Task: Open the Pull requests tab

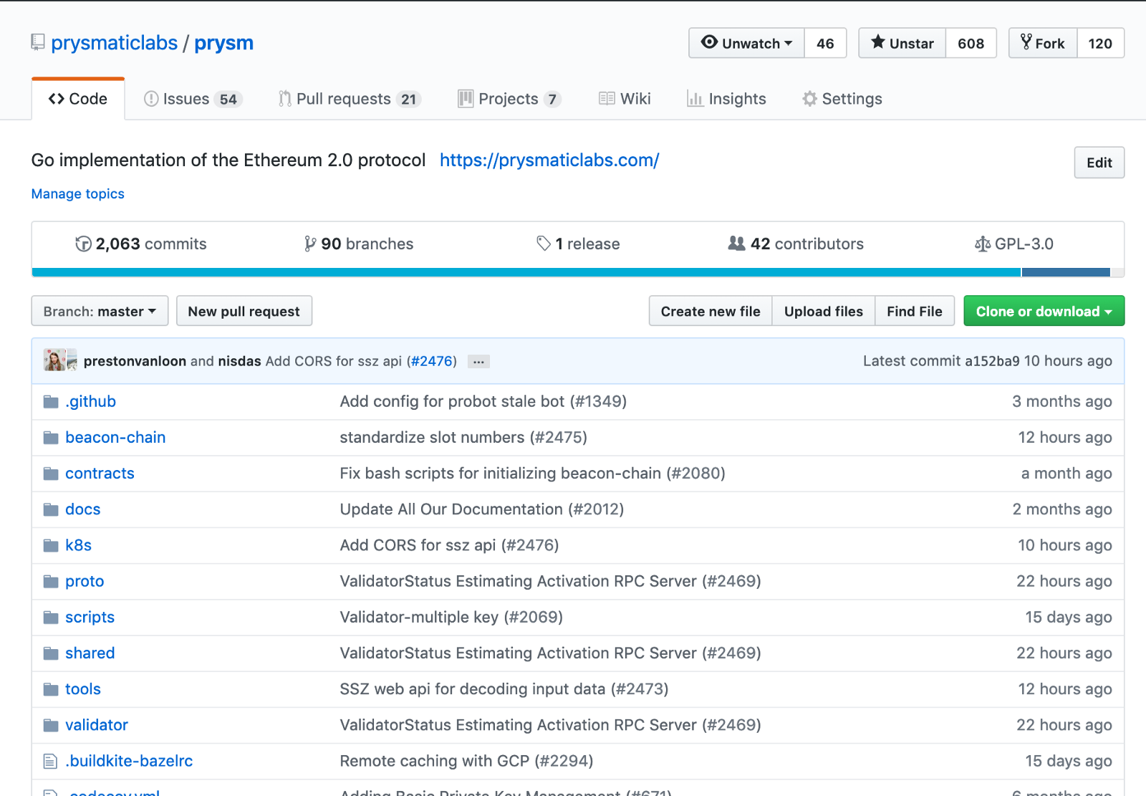Action: tap(350, 99)
